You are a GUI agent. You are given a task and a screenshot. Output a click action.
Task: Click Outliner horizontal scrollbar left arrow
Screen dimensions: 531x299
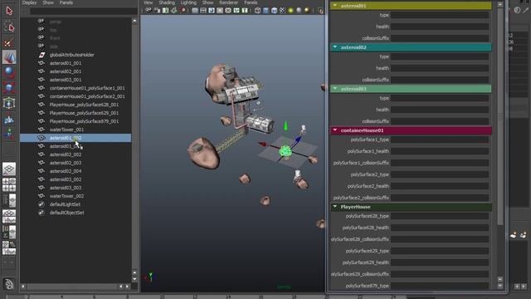(23, 287)
